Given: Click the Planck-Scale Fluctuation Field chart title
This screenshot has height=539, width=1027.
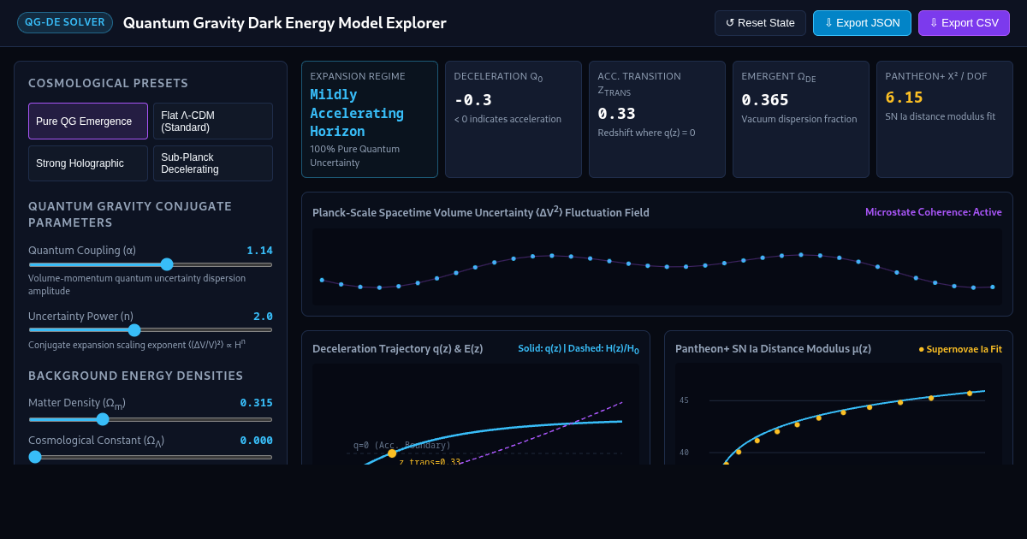Looking at the screenshot, I should click(x=481, y=212).
